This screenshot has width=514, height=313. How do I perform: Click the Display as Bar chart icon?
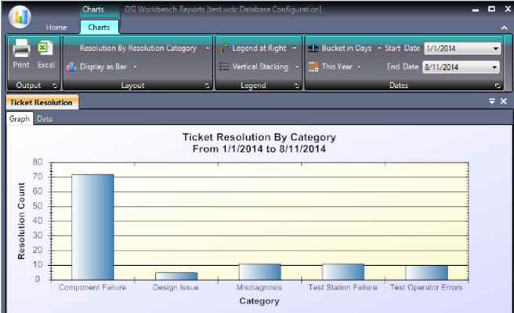71,67
